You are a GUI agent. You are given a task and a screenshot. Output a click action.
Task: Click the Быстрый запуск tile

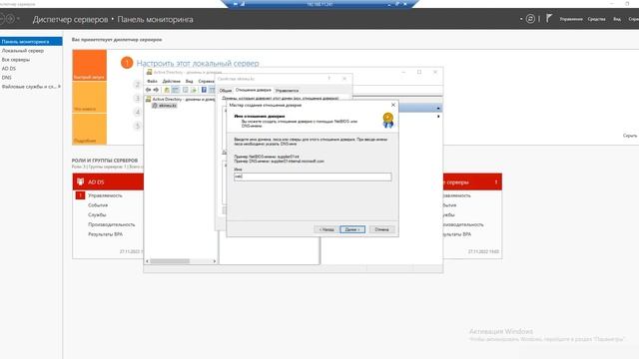pyautogui.click(x=89, y=65)
